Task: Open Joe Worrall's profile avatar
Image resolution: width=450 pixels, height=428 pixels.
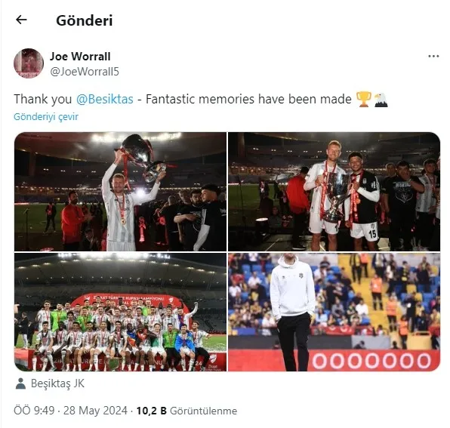Action: pos(29,63)
